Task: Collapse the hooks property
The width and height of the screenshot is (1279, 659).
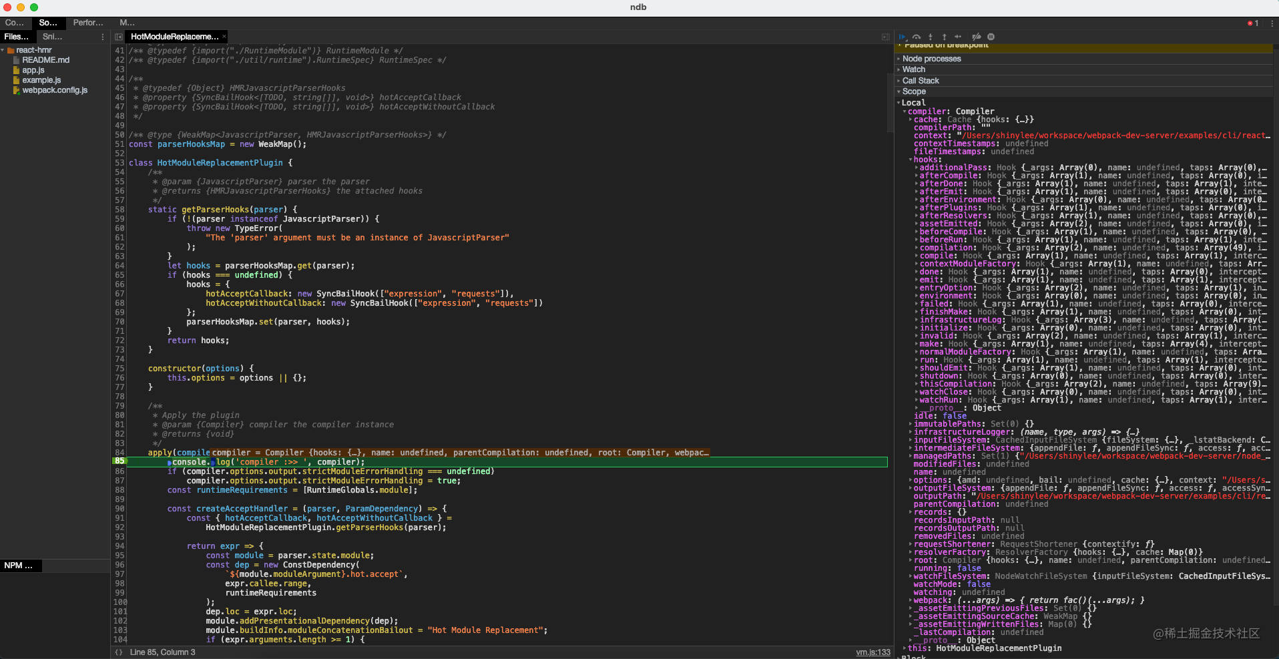Action: pyautogui.click(x=911, y=160)
